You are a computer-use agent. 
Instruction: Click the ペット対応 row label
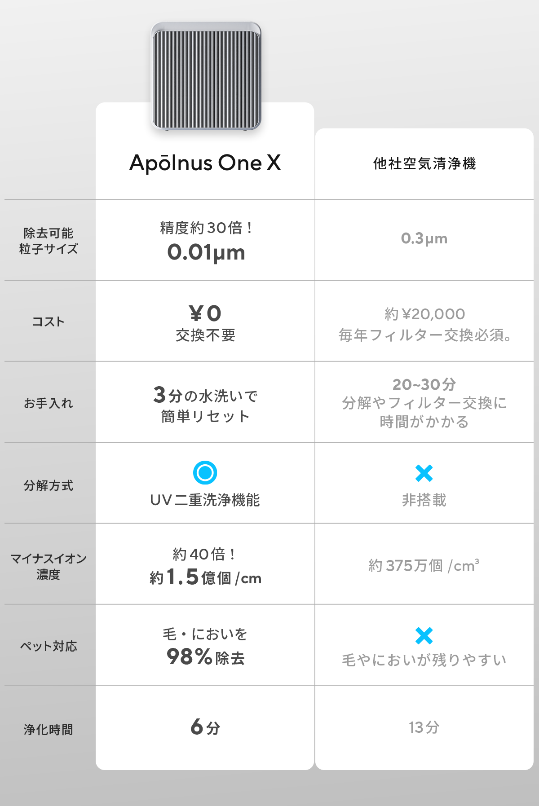pyautogui.click(x=49, y=646)
